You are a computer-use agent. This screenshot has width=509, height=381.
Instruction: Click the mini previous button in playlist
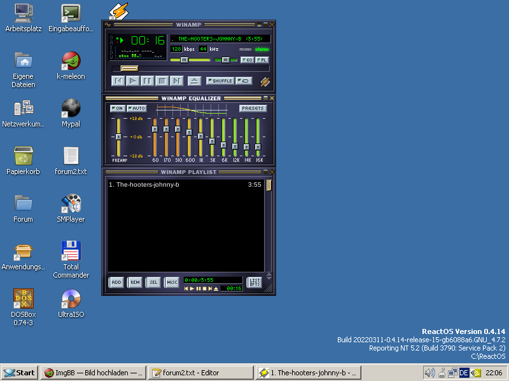pyautogui.click(x=186, y=289)
